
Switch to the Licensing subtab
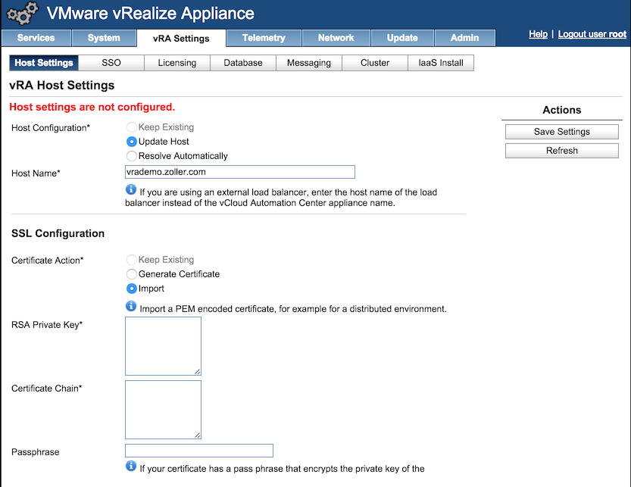177,63
